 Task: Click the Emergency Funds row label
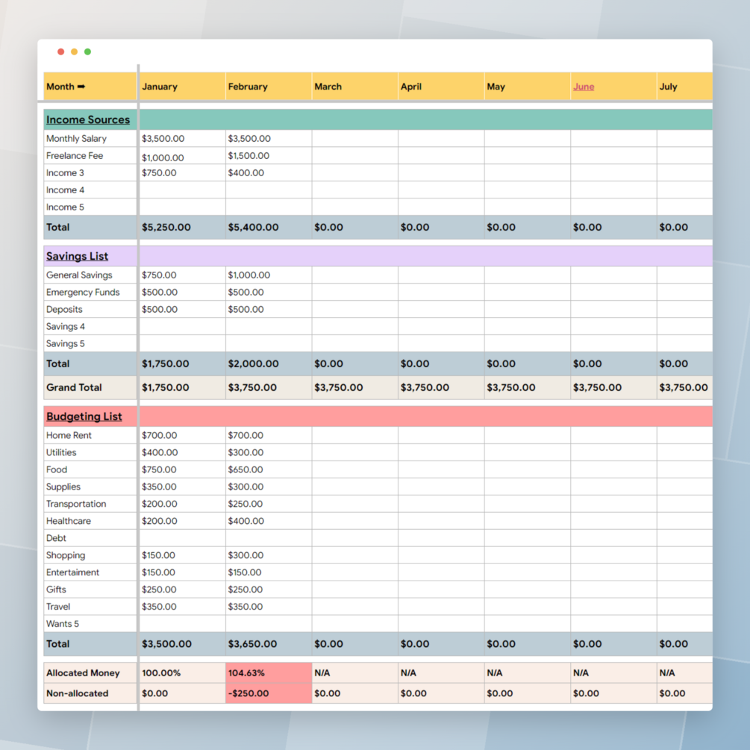83,293
